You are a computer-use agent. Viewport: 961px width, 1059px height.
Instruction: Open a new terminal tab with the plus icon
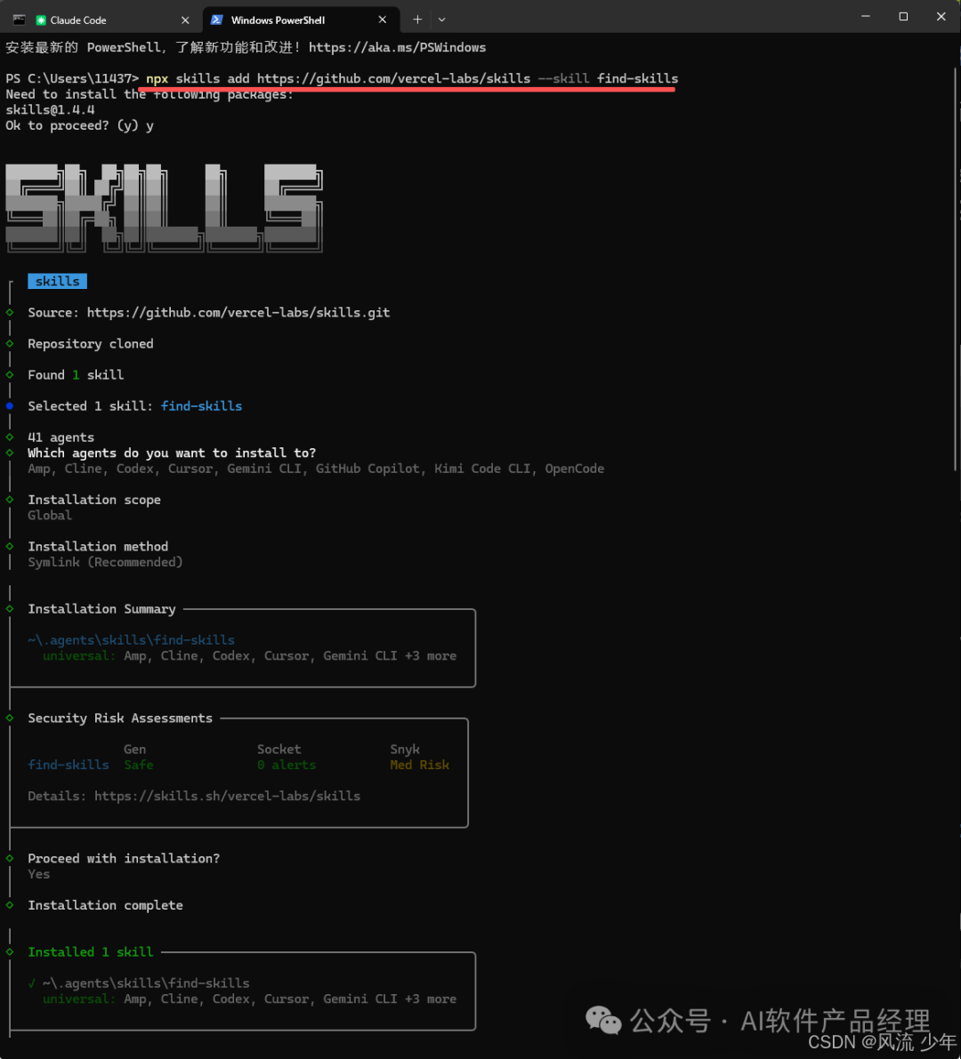pos(417,19)
